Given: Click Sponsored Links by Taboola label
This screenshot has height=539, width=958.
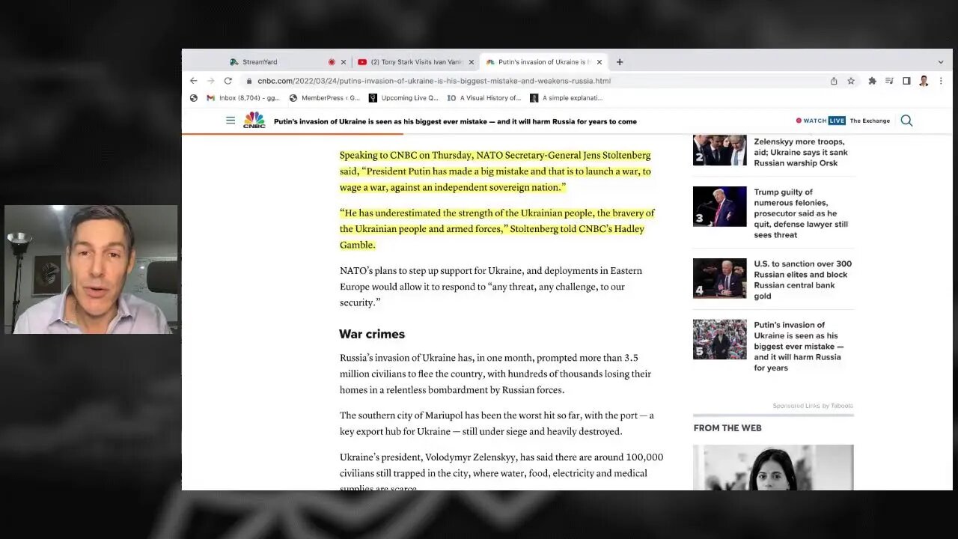Looking at the screenshot, I should tap(813, 406).
